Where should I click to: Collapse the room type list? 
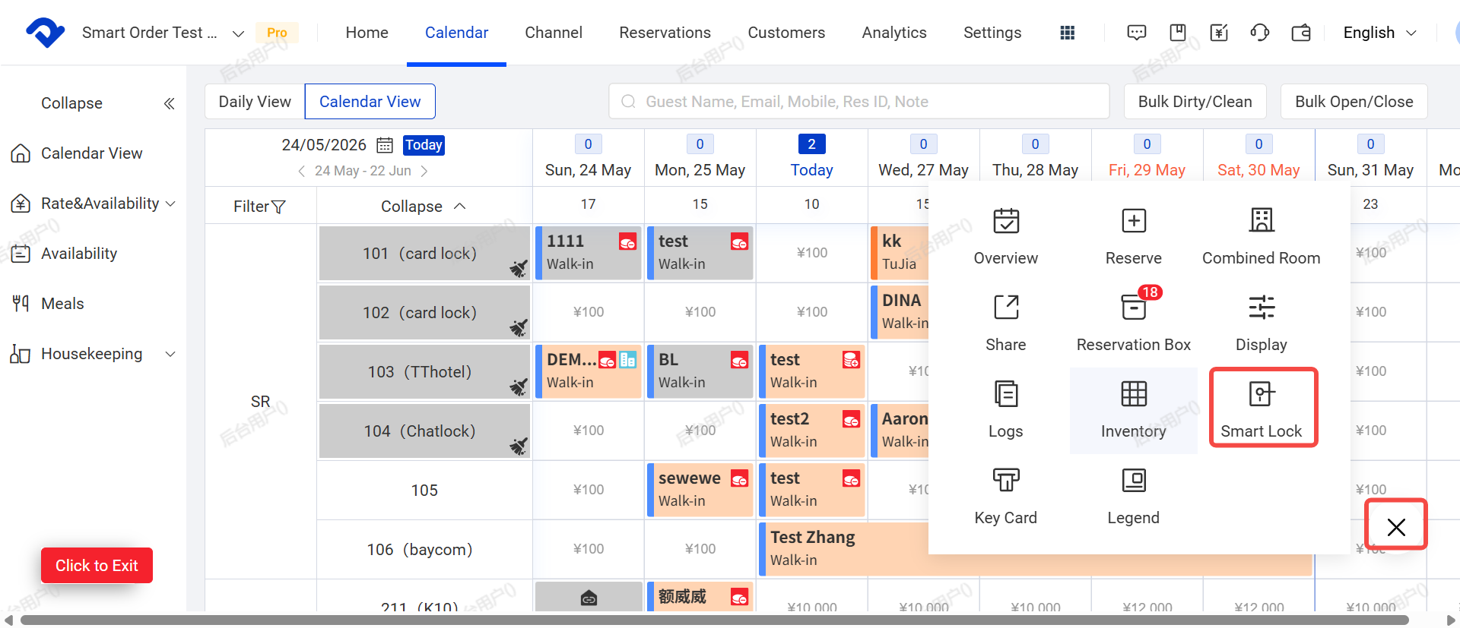pos(424,207)
